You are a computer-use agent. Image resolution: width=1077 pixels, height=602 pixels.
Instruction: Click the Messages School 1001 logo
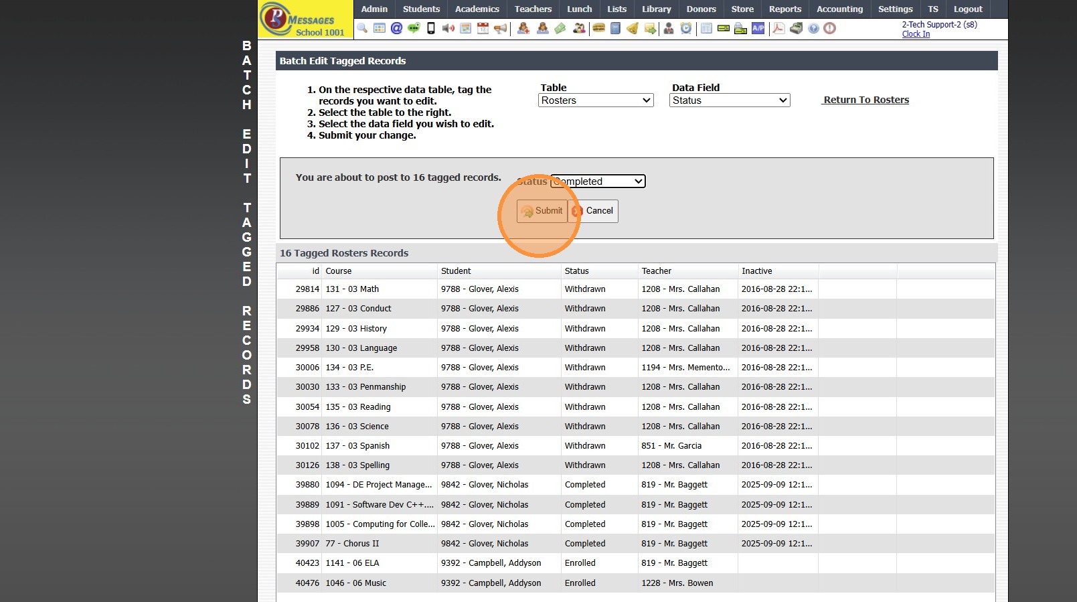click(305, 19)
